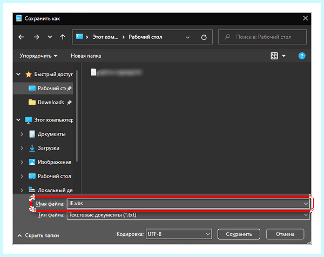Viewport: 324px width, 257px height.
Task: Click the 'Поиск в: Рабочий стол' search box
Action: (x=262, y=37)
